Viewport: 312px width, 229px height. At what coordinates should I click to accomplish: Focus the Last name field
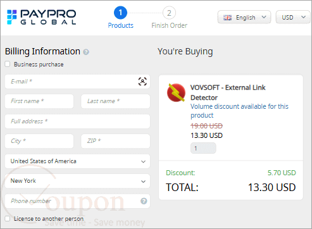[x=115, y=101]
